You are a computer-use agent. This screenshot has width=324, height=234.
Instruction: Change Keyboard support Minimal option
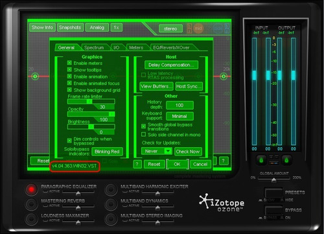pos(179,116)
